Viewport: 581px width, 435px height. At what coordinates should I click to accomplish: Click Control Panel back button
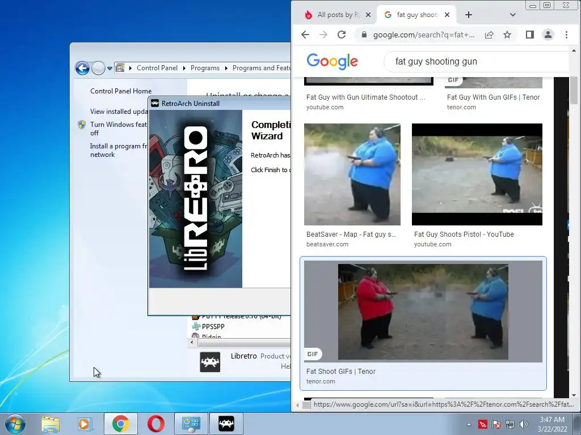point(82,68)
